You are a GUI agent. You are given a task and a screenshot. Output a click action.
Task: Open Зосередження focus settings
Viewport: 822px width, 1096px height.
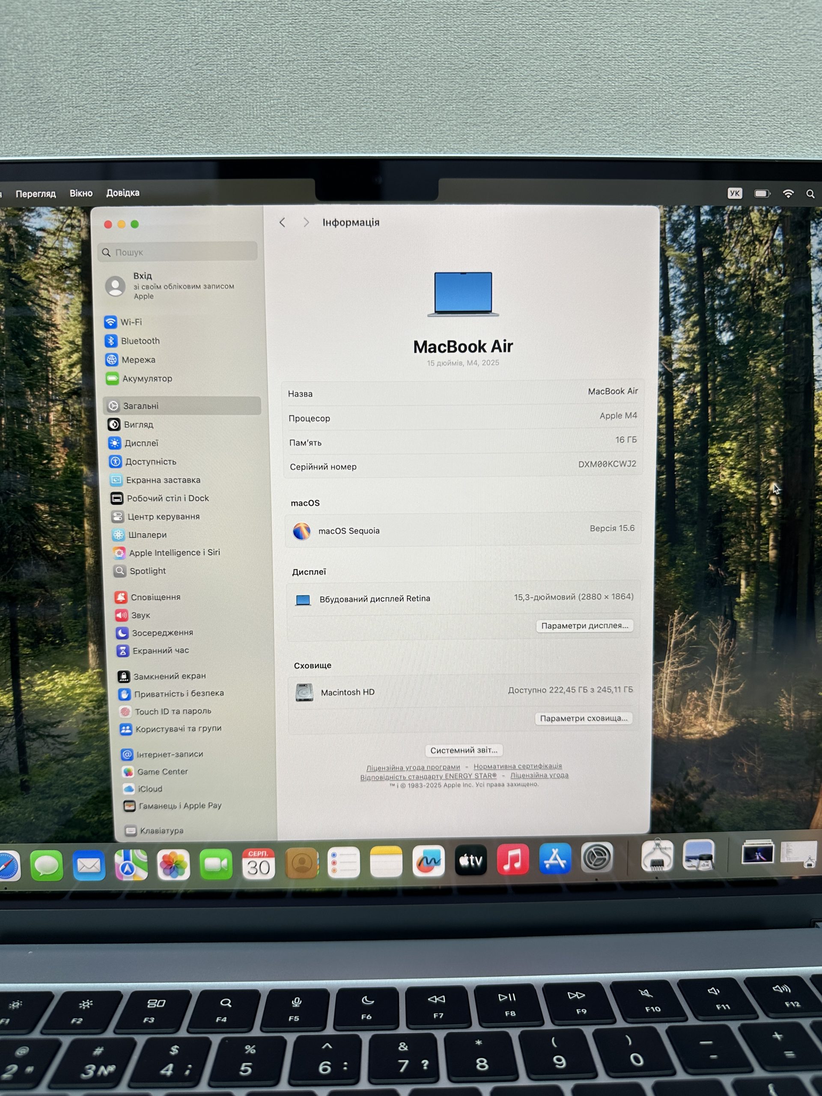point(155,633)
